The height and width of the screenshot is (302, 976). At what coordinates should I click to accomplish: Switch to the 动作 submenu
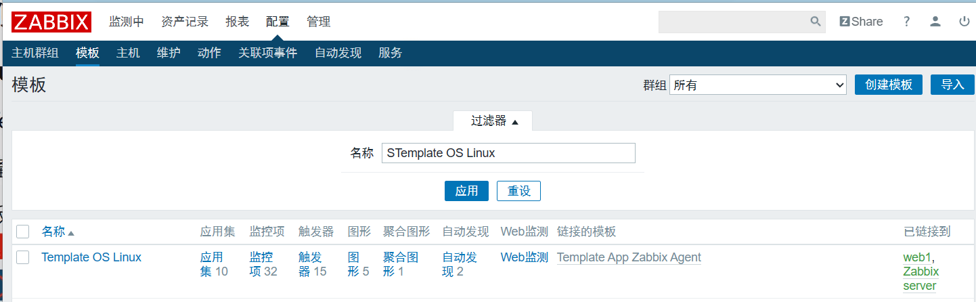coord(209,53)
